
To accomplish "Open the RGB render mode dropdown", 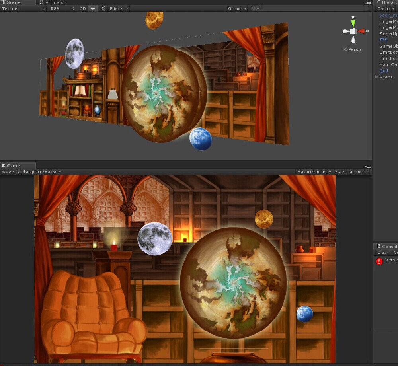I will [x=62, y=9].
